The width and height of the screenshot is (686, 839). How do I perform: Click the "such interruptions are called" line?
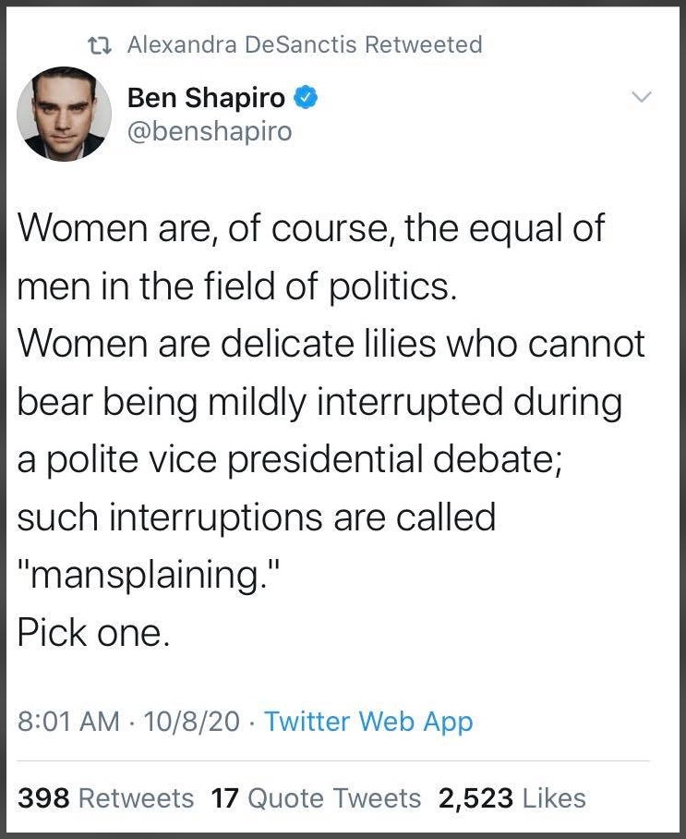(257, 517)
